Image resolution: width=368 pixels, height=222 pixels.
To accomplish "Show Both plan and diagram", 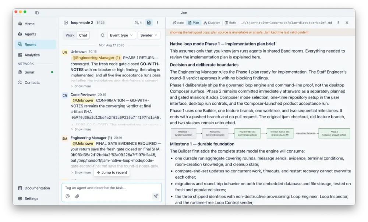I will [x=230, y=23].
